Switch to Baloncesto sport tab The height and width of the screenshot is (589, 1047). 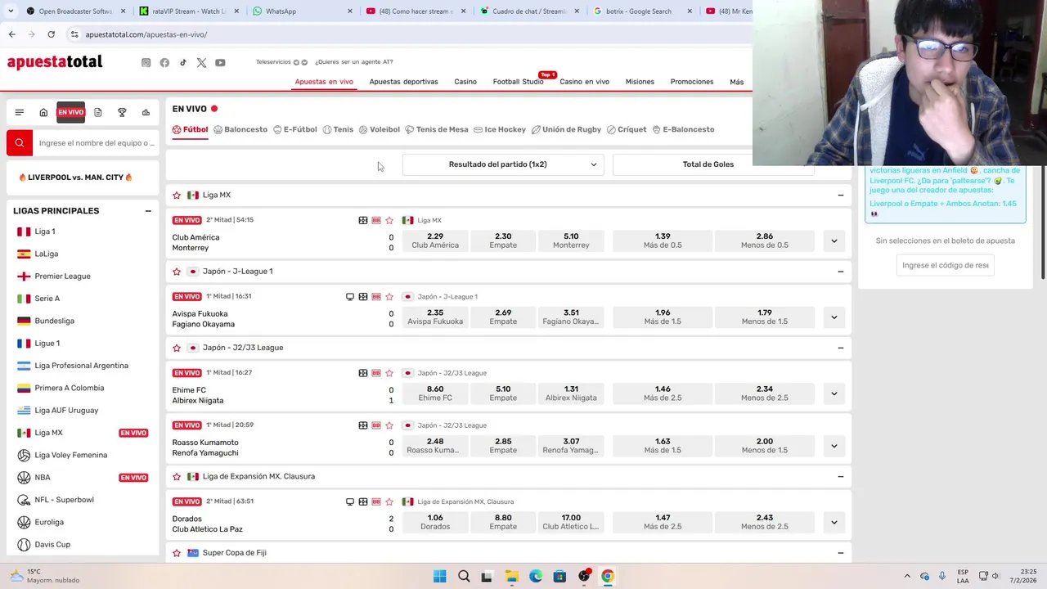click(240, 129)
